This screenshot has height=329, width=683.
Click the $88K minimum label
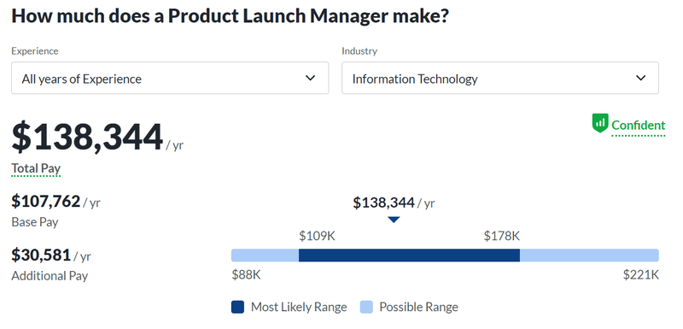[246, 275]
